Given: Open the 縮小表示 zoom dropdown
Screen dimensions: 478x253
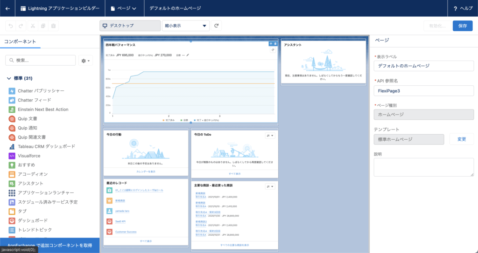Looking at the screenshot, I should coord(185,26).
